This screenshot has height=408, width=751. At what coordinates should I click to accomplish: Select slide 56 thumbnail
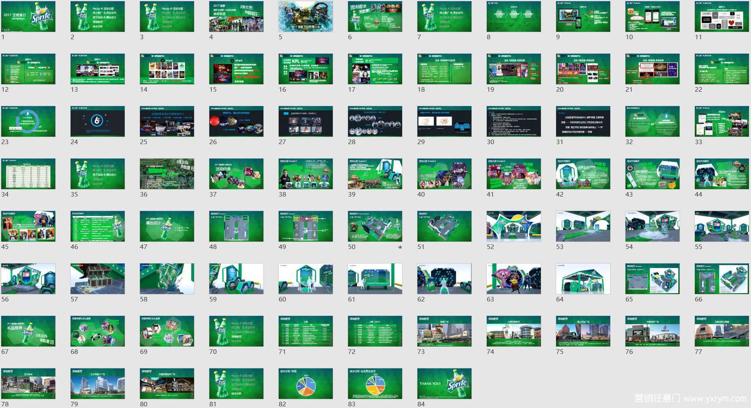(28, 279)
